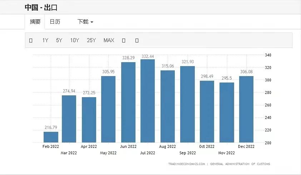301x175 pixels.
Task: Click the Feb 2022 bar showing 216.79
Action: (x=51, y=137)
